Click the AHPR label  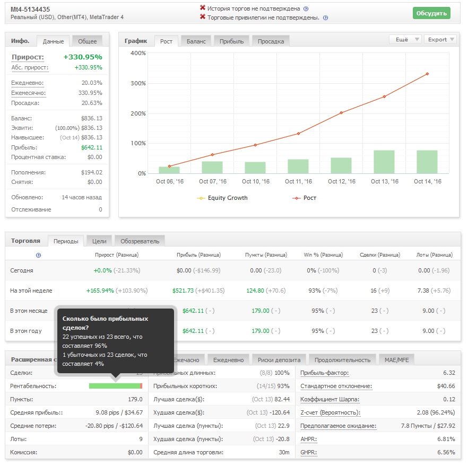[x=308, y=439]
